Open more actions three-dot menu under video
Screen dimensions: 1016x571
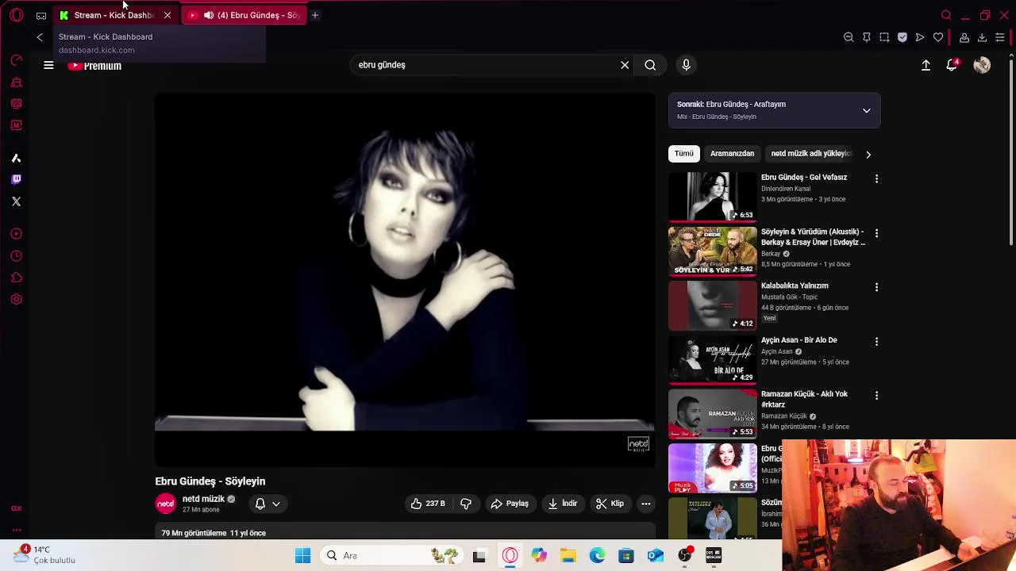pyautogui.click(x=646, y=504)
